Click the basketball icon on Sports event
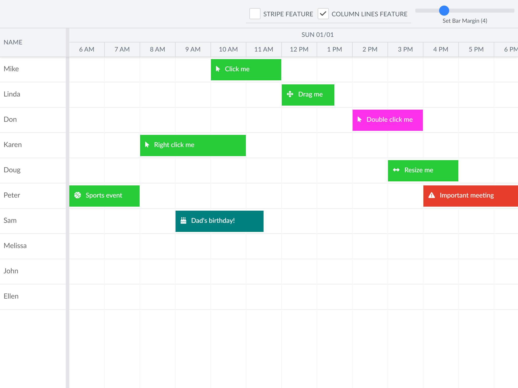 coord(78,195)
